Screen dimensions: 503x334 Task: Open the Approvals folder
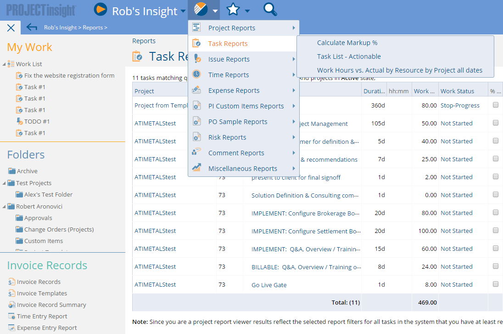click(x=38, y=218)
